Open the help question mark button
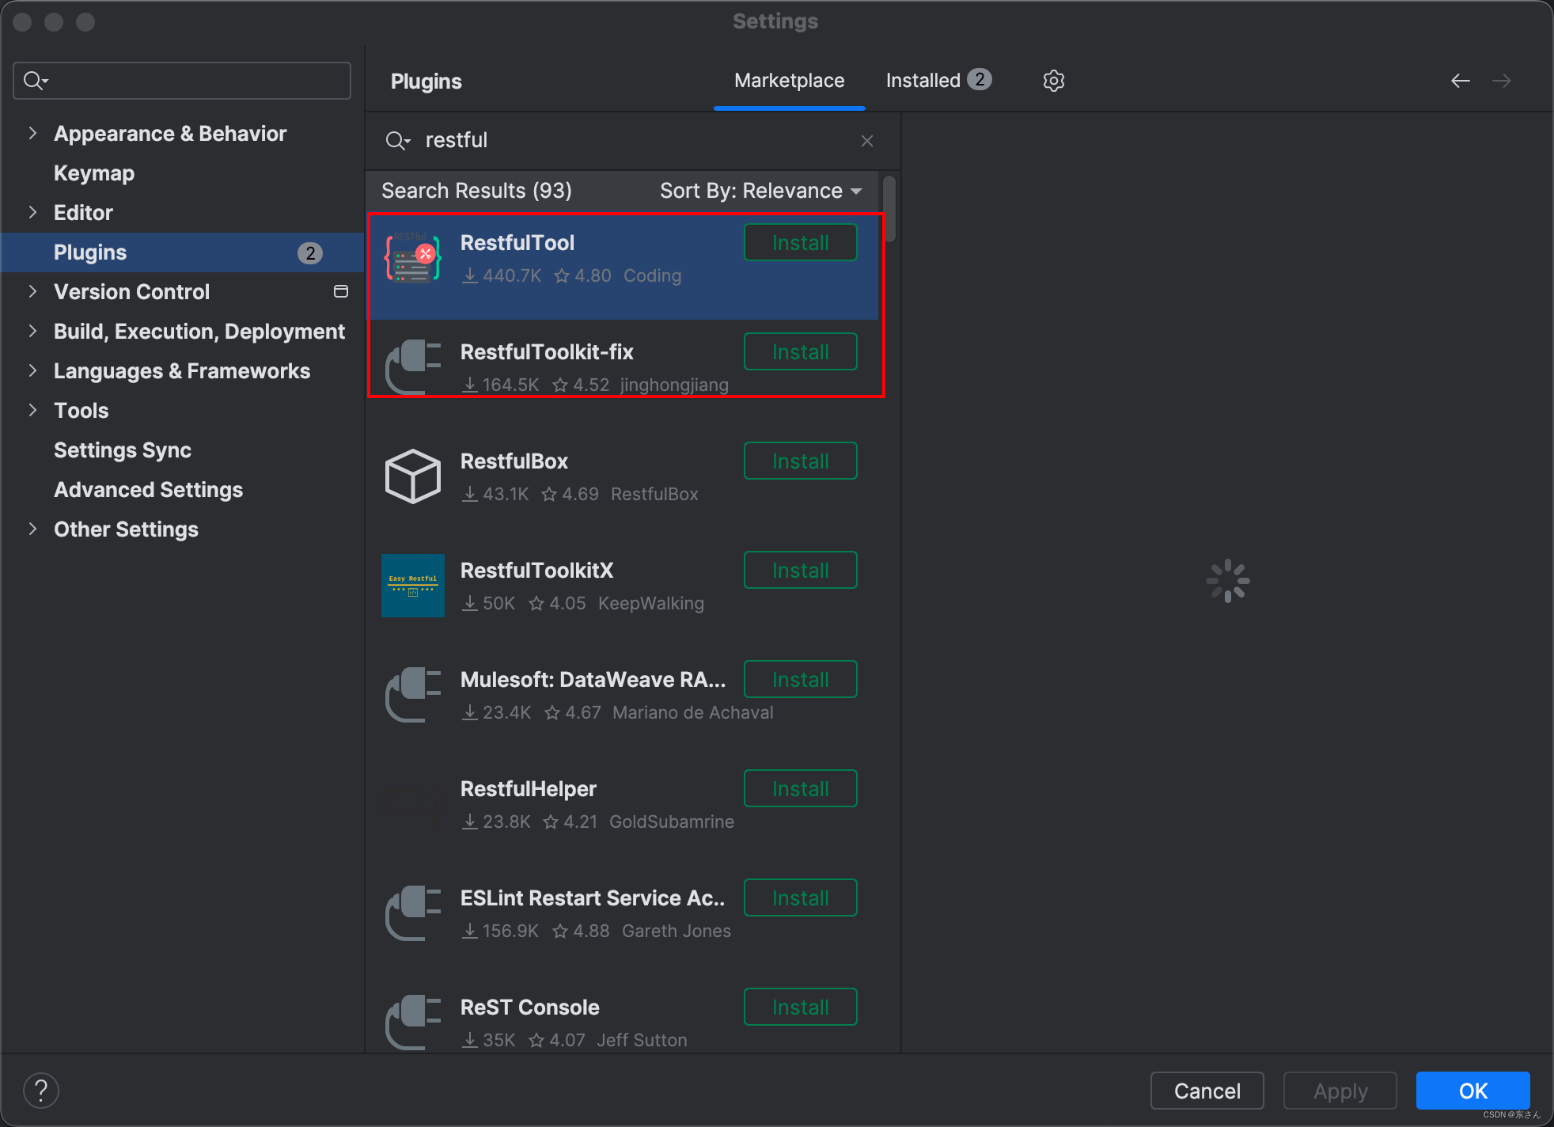The width and height of the screenshot is (1554, 1127). 41,1091
